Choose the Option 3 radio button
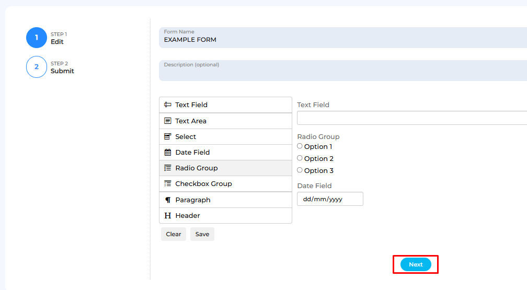Image resolution: width=527 pixels, height=290 pixels. coord(300,170)
